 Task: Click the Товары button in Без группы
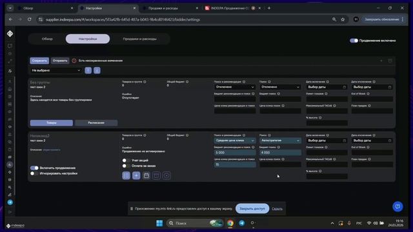[52, 123]
